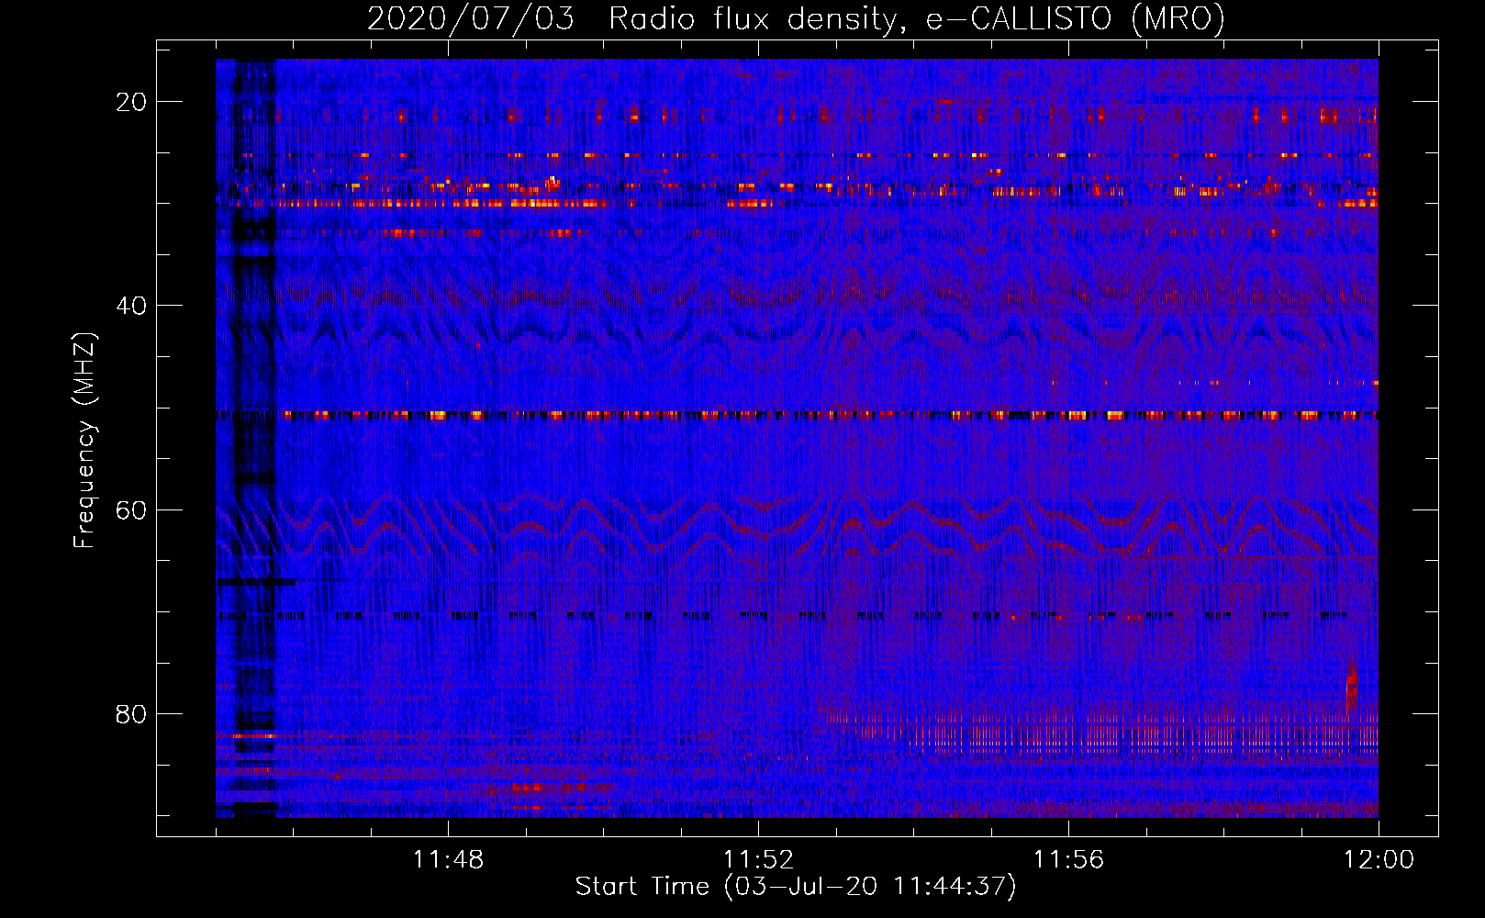The image size is (1485, 918).
Task: Click the 20 MHz tick label
Action: pos(132,102)
